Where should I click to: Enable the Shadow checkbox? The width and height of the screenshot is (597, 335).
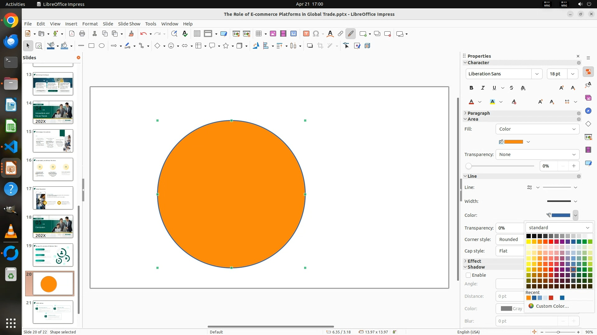pyautogui.click(x=468, y=275)
